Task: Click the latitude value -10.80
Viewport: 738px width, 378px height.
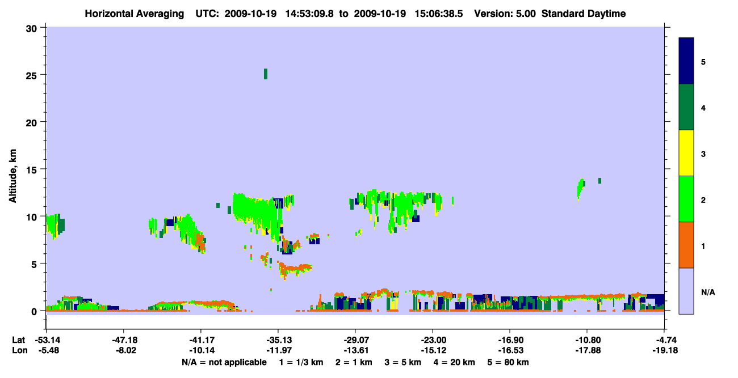Action: pos(587,340)
